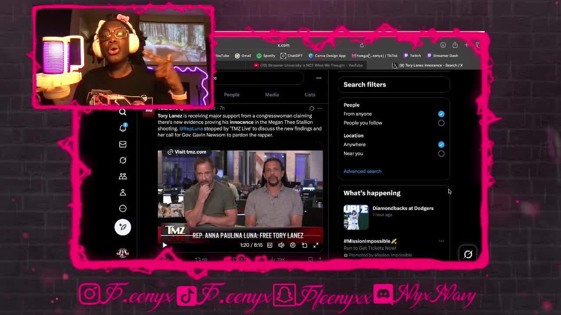Click the Tory Lanez name in tweet
The width and height of the screenshot is (561, 315).
170,116
